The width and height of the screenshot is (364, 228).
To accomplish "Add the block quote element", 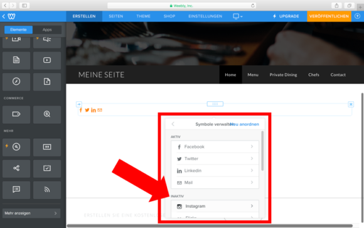I will [x=47, y=147].
